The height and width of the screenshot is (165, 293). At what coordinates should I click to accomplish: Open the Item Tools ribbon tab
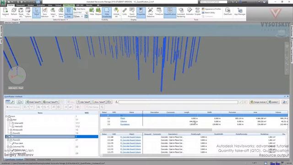pos(69,5)
